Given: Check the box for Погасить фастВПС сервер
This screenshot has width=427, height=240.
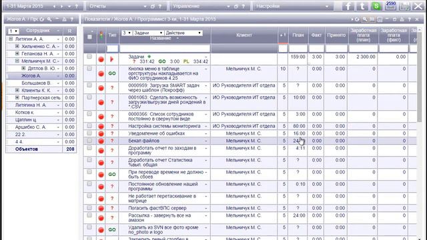Looking at the screenshot, I should [89, 207].
